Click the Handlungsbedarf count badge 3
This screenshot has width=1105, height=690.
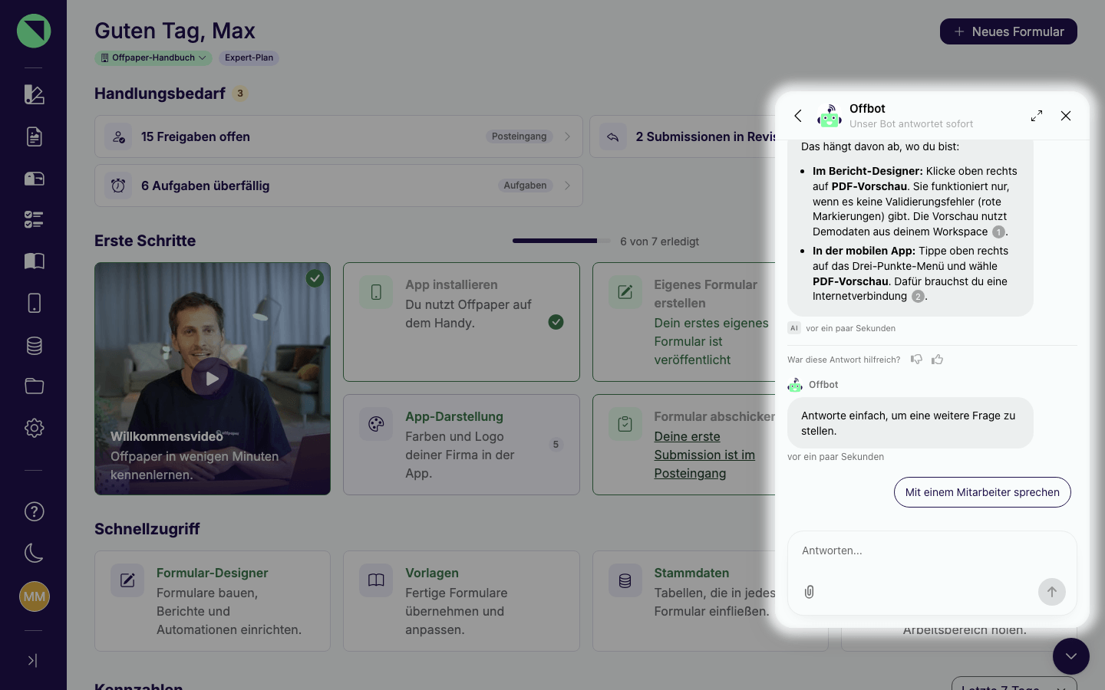tap(240, 94)
